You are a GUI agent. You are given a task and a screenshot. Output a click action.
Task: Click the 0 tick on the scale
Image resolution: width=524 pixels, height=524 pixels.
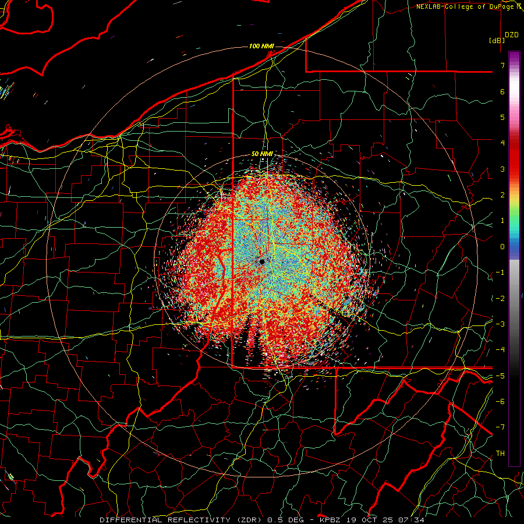502,247
